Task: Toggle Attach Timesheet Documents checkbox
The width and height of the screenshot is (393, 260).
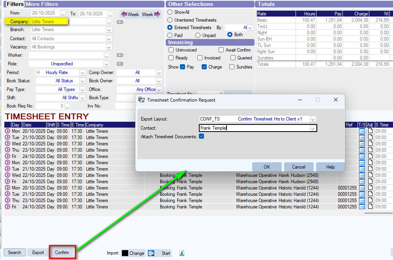Action: 202,136
